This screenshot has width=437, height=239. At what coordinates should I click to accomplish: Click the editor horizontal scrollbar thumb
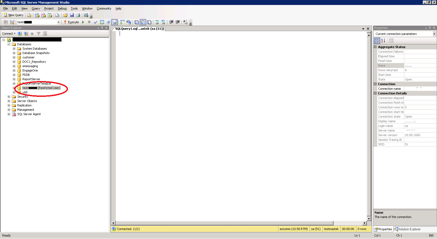coord(225,223)
